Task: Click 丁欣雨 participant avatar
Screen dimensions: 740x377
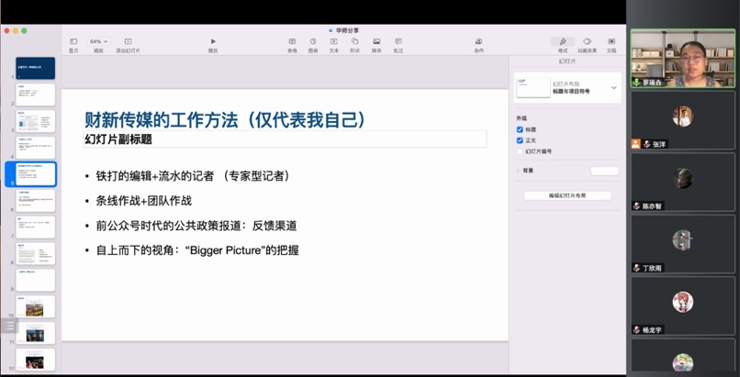Action: 682,239
